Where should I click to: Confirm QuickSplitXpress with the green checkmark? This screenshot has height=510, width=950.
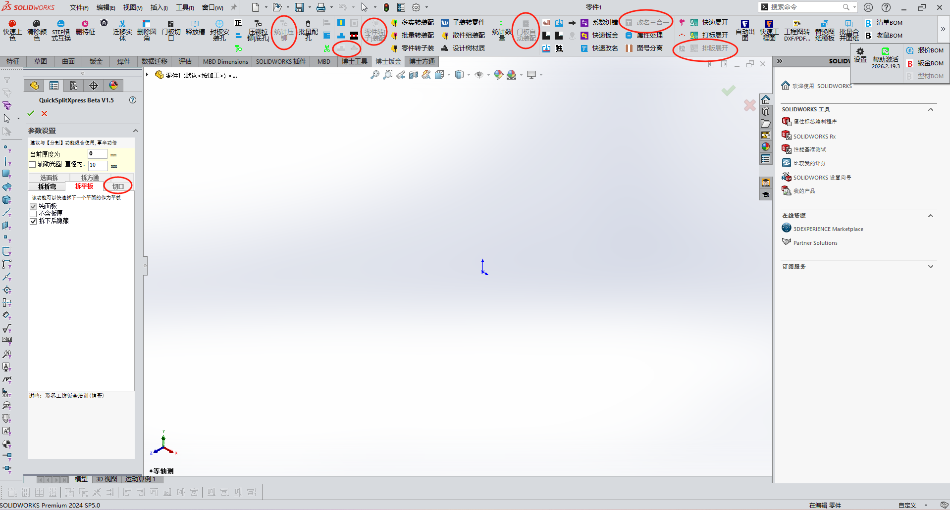pyautogui.click(x=31, y=114)
